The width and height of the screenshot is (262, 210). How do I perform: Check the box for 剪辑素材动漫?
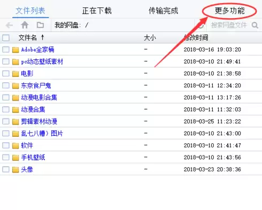click(x=6, y=121)
